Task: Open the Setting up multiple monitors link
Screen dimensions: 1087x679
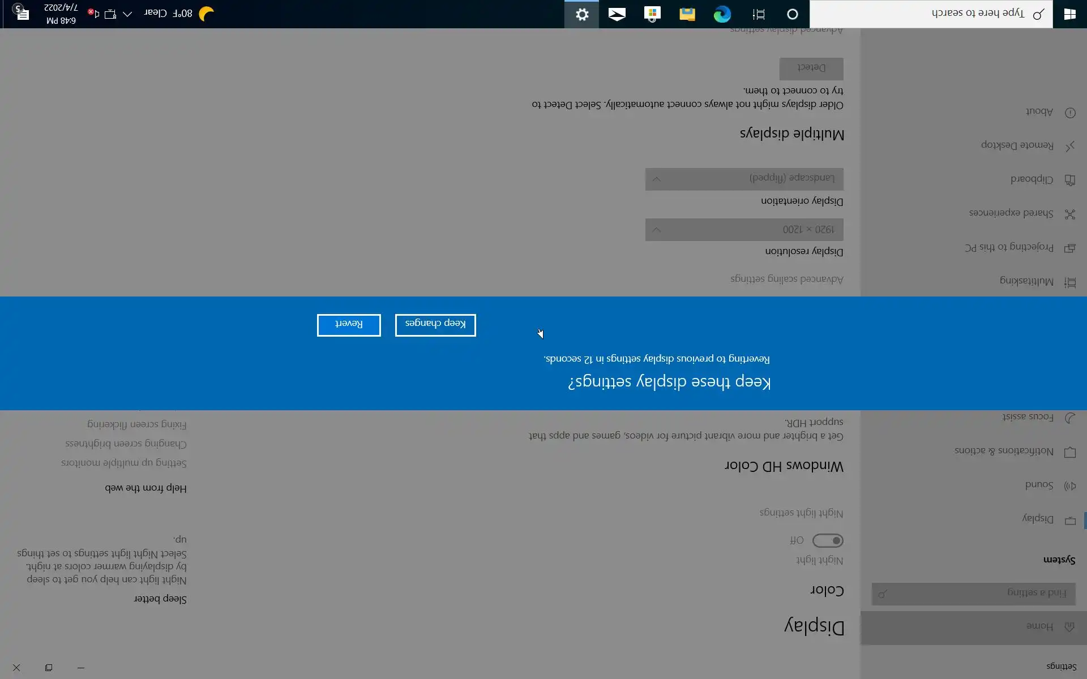Action: click(124, 463)
